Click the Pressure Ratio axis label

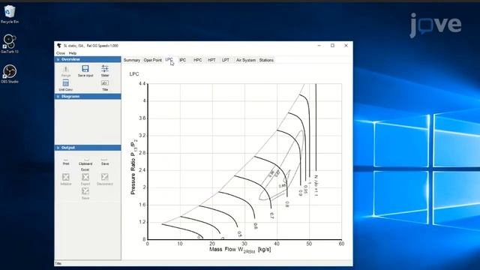133,166
